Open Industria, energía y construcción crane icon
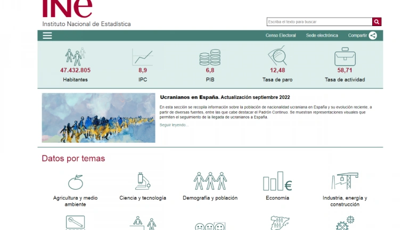 pos(345,182)
